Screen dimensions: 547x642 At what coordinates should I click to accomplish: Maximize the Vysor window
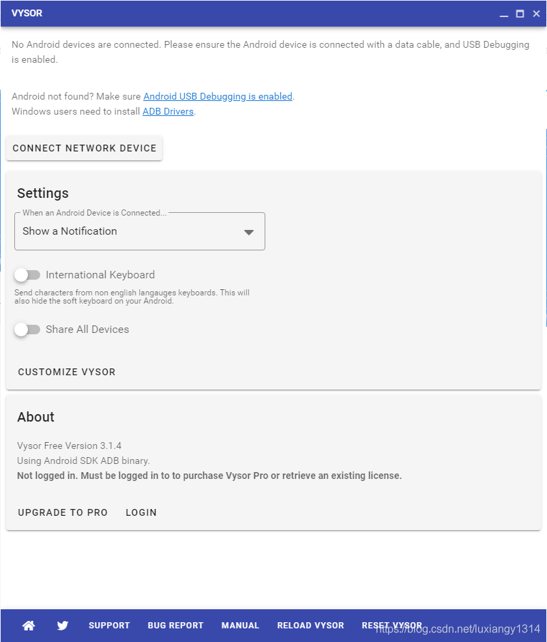tap(520, 14)
